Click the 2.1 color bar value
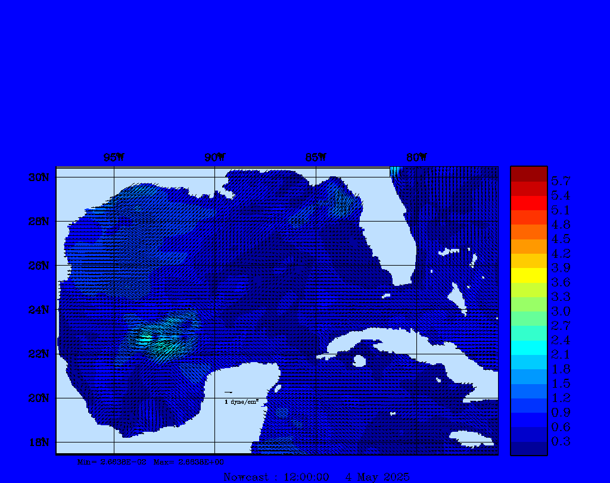Image resolution: width=610 pixels, height=483 pixels. (561, 354)
